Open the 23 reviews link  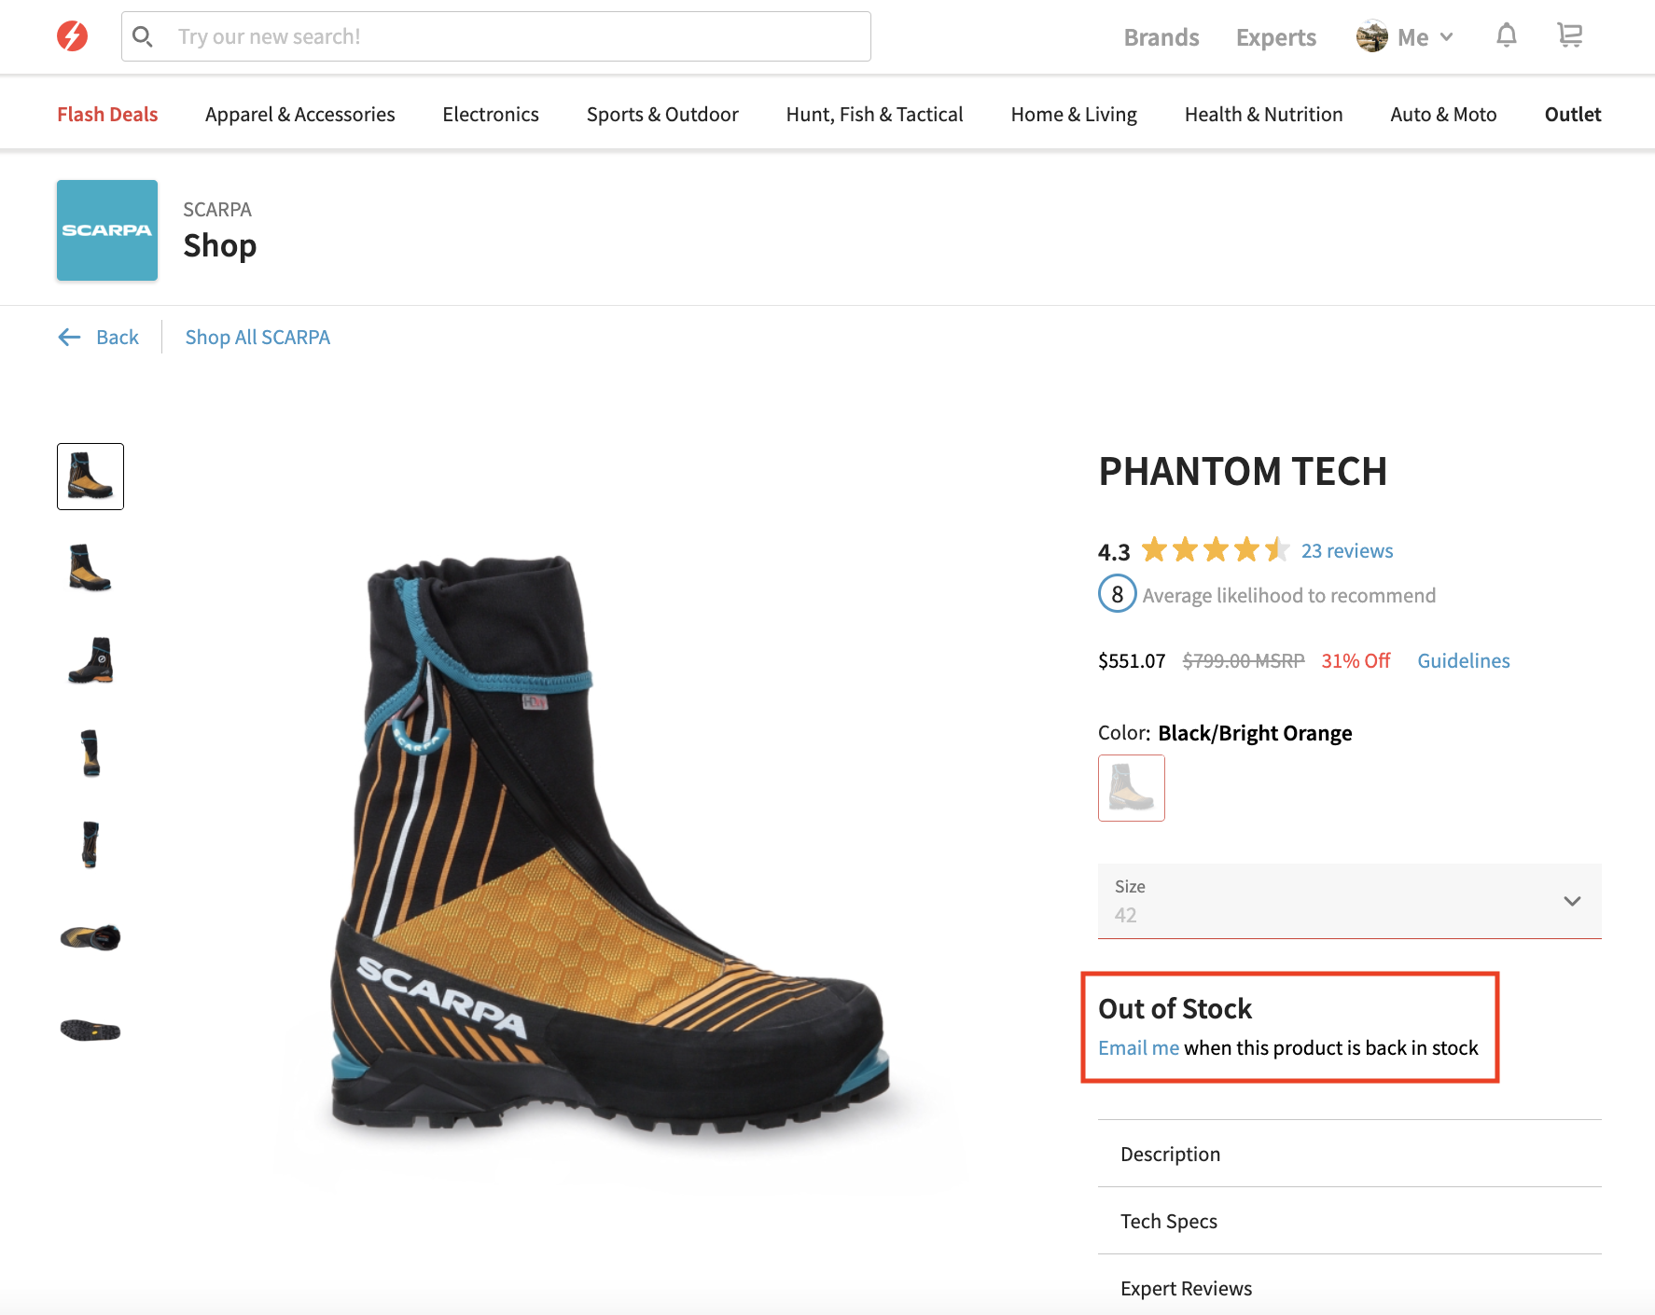(1346, 550)
